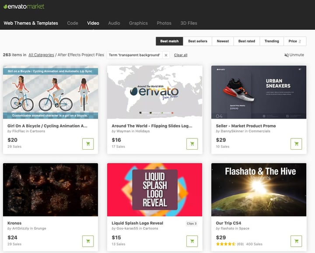The width and height of the screenshot is (315, 253).
Task: Open Around The World Flipping Slides title
Action: [152, 126]
